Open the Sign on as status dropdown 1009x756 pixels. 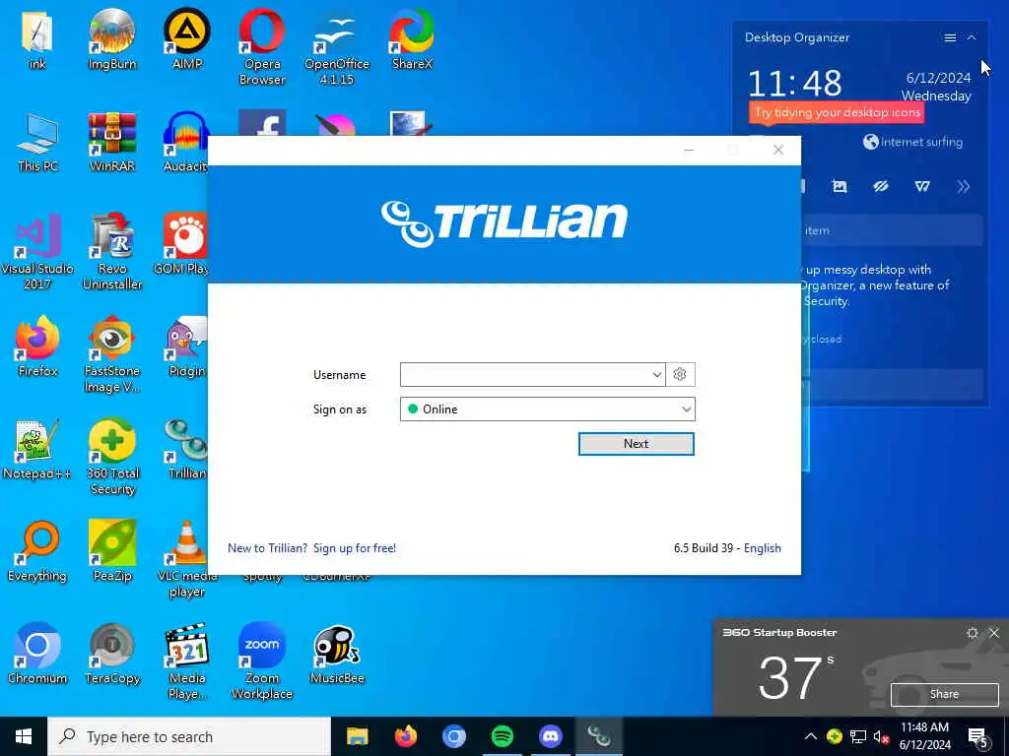click(x=548, y=409)
